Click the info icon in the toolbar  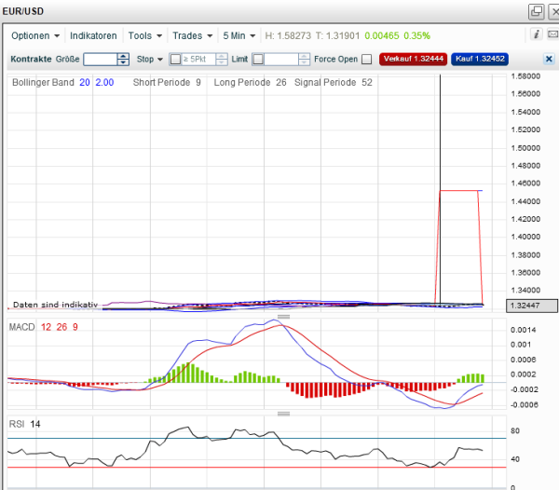(537, 34)
